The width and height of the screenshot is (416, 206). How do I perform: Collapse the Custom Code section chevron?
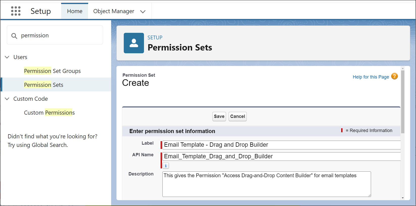click(x=7, y=99)
